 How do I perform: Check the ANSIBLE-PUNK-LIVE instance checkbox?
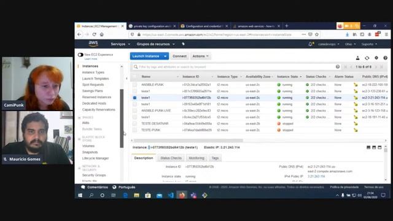[x=134, y=110]
